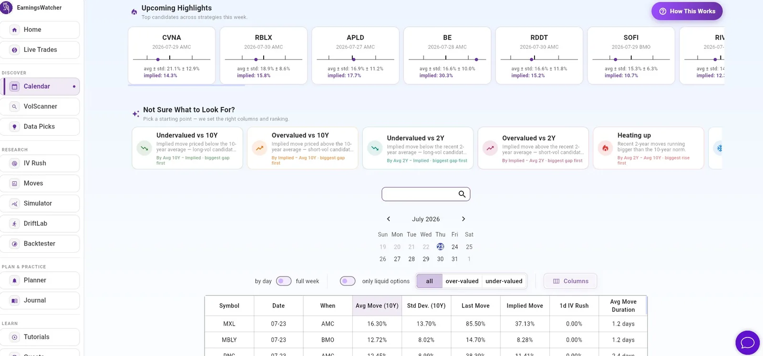Advance to next month in calendar

pyautogui.click(x=463, y=219)
